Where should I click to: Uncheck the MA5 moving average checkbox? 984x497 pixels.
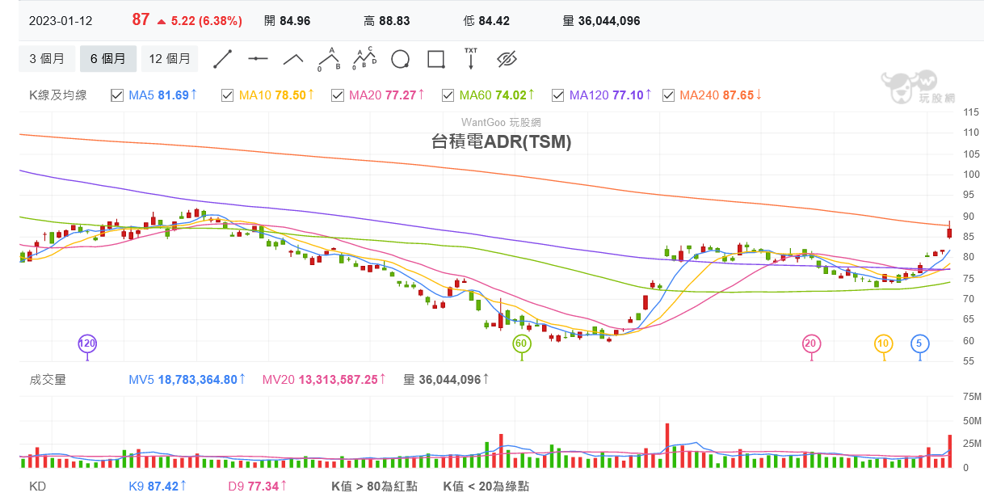(116, 95)
